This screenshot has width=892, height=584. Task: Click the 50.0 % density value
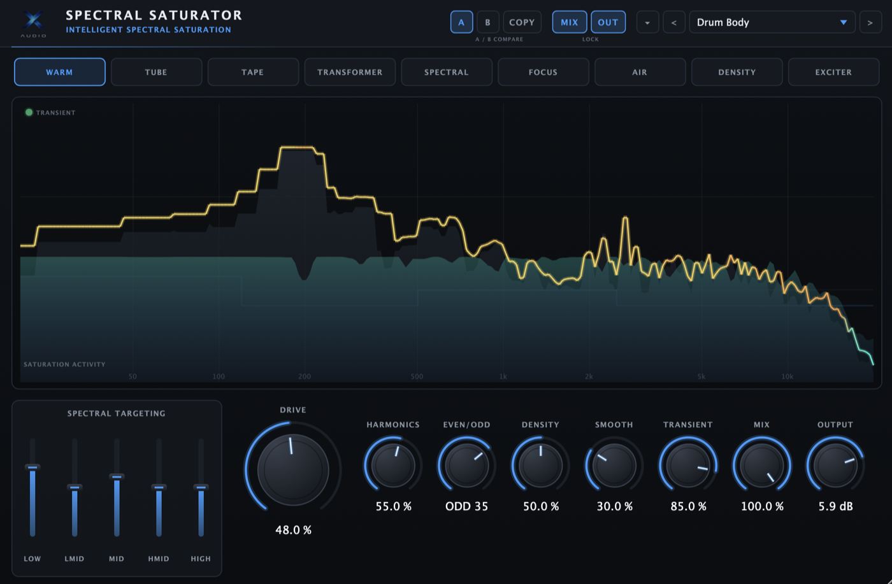point(540,506)
